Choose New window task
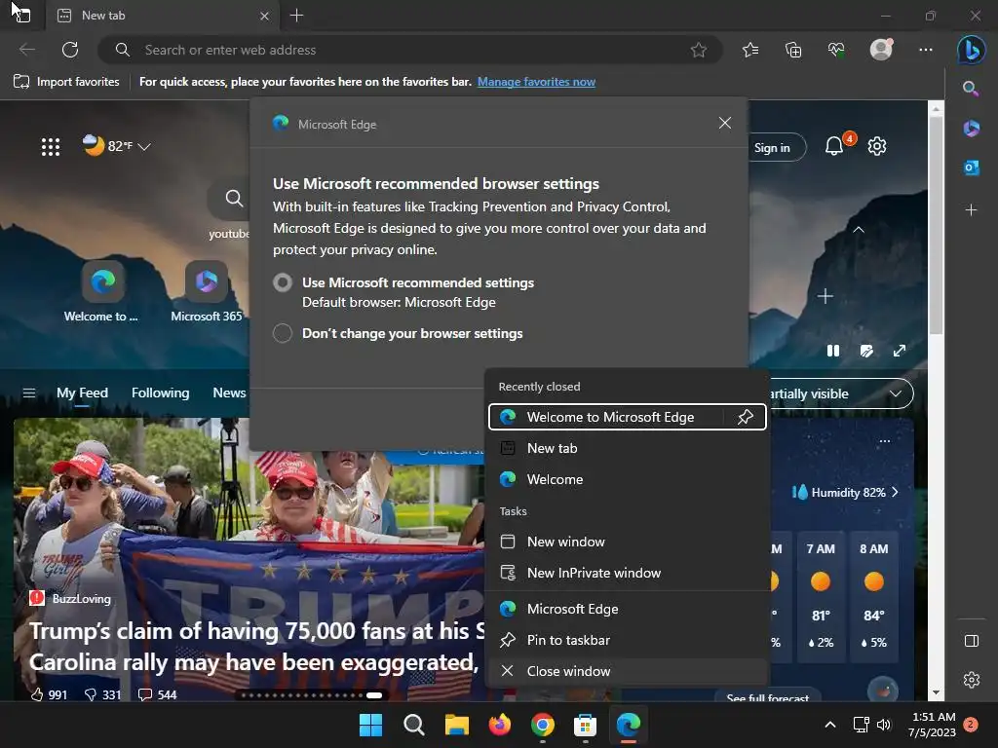Image resolution: width=998 pixels, height=748 pixels. pos(627,542)
